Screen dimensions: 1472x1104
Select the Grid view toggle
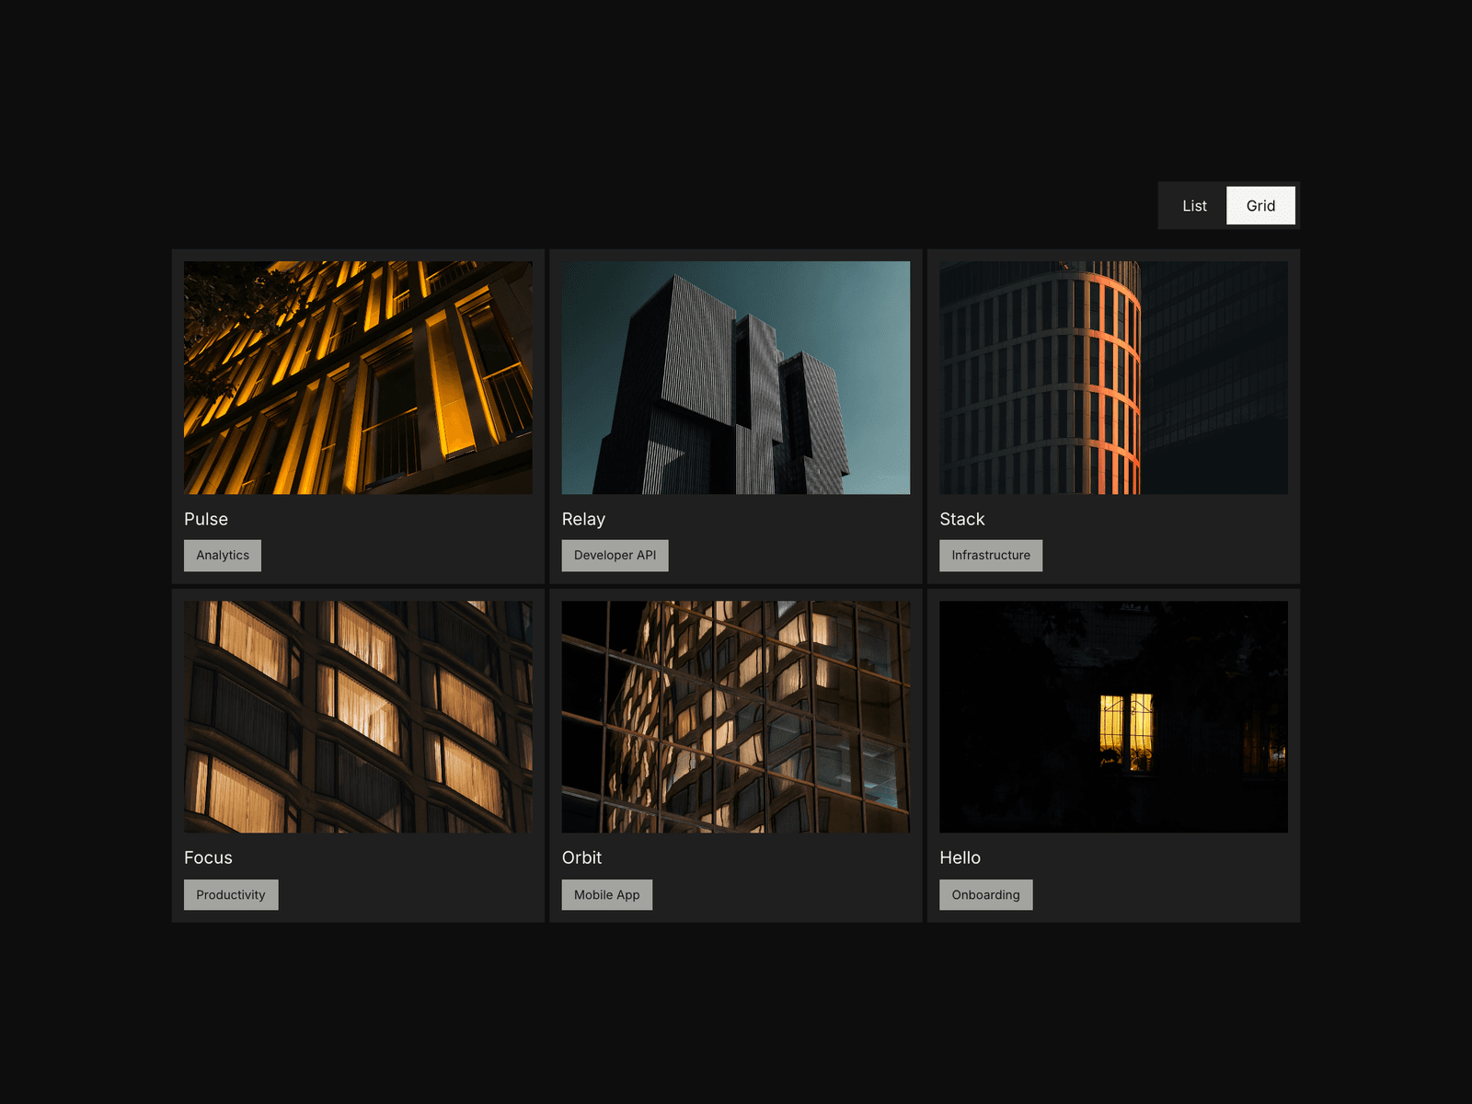tap(1260, 205)
